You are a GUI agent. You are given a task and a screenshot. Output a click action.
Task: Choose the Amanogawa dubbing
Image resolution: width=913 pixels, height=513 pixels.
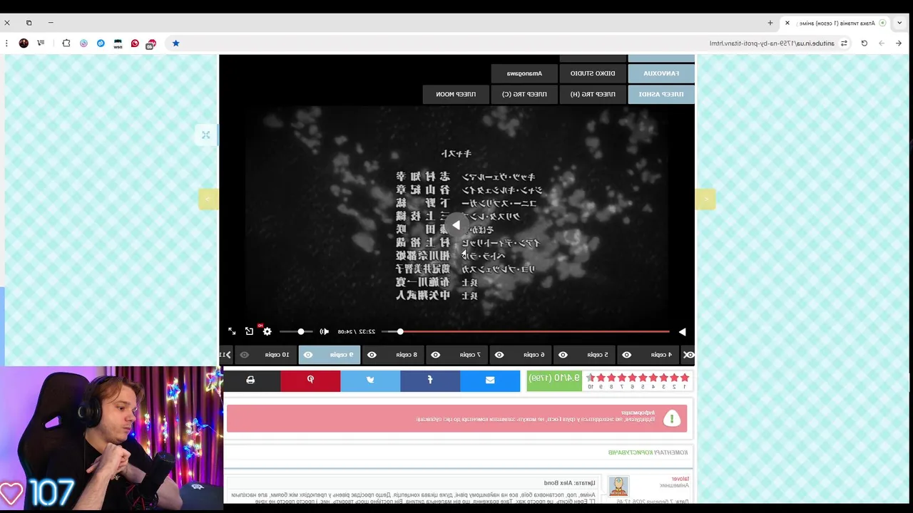point(524,73)
